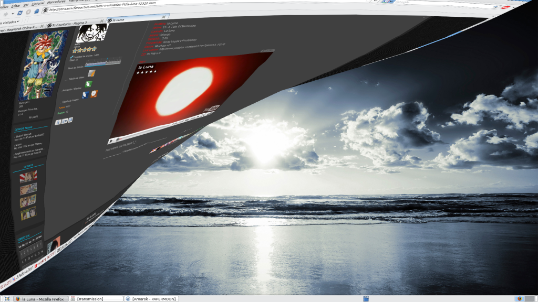Viewport: 538px width, 302px height.
Task: Open the Ver menu
Action: coord(26,5)
